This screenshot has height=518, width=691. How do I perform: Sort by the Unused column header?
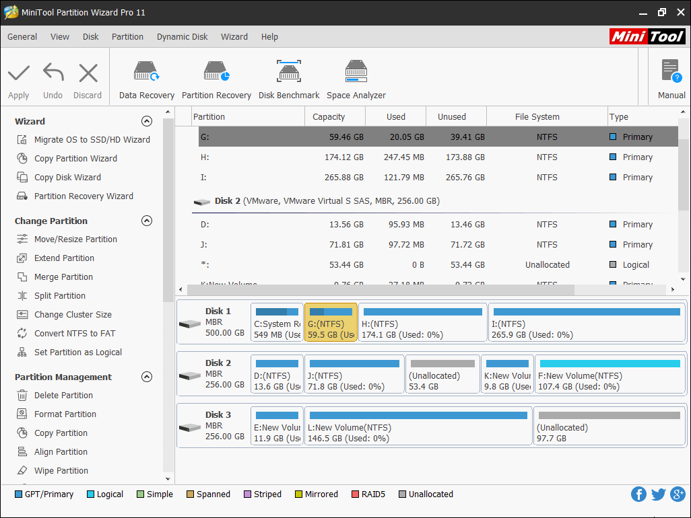456,116
